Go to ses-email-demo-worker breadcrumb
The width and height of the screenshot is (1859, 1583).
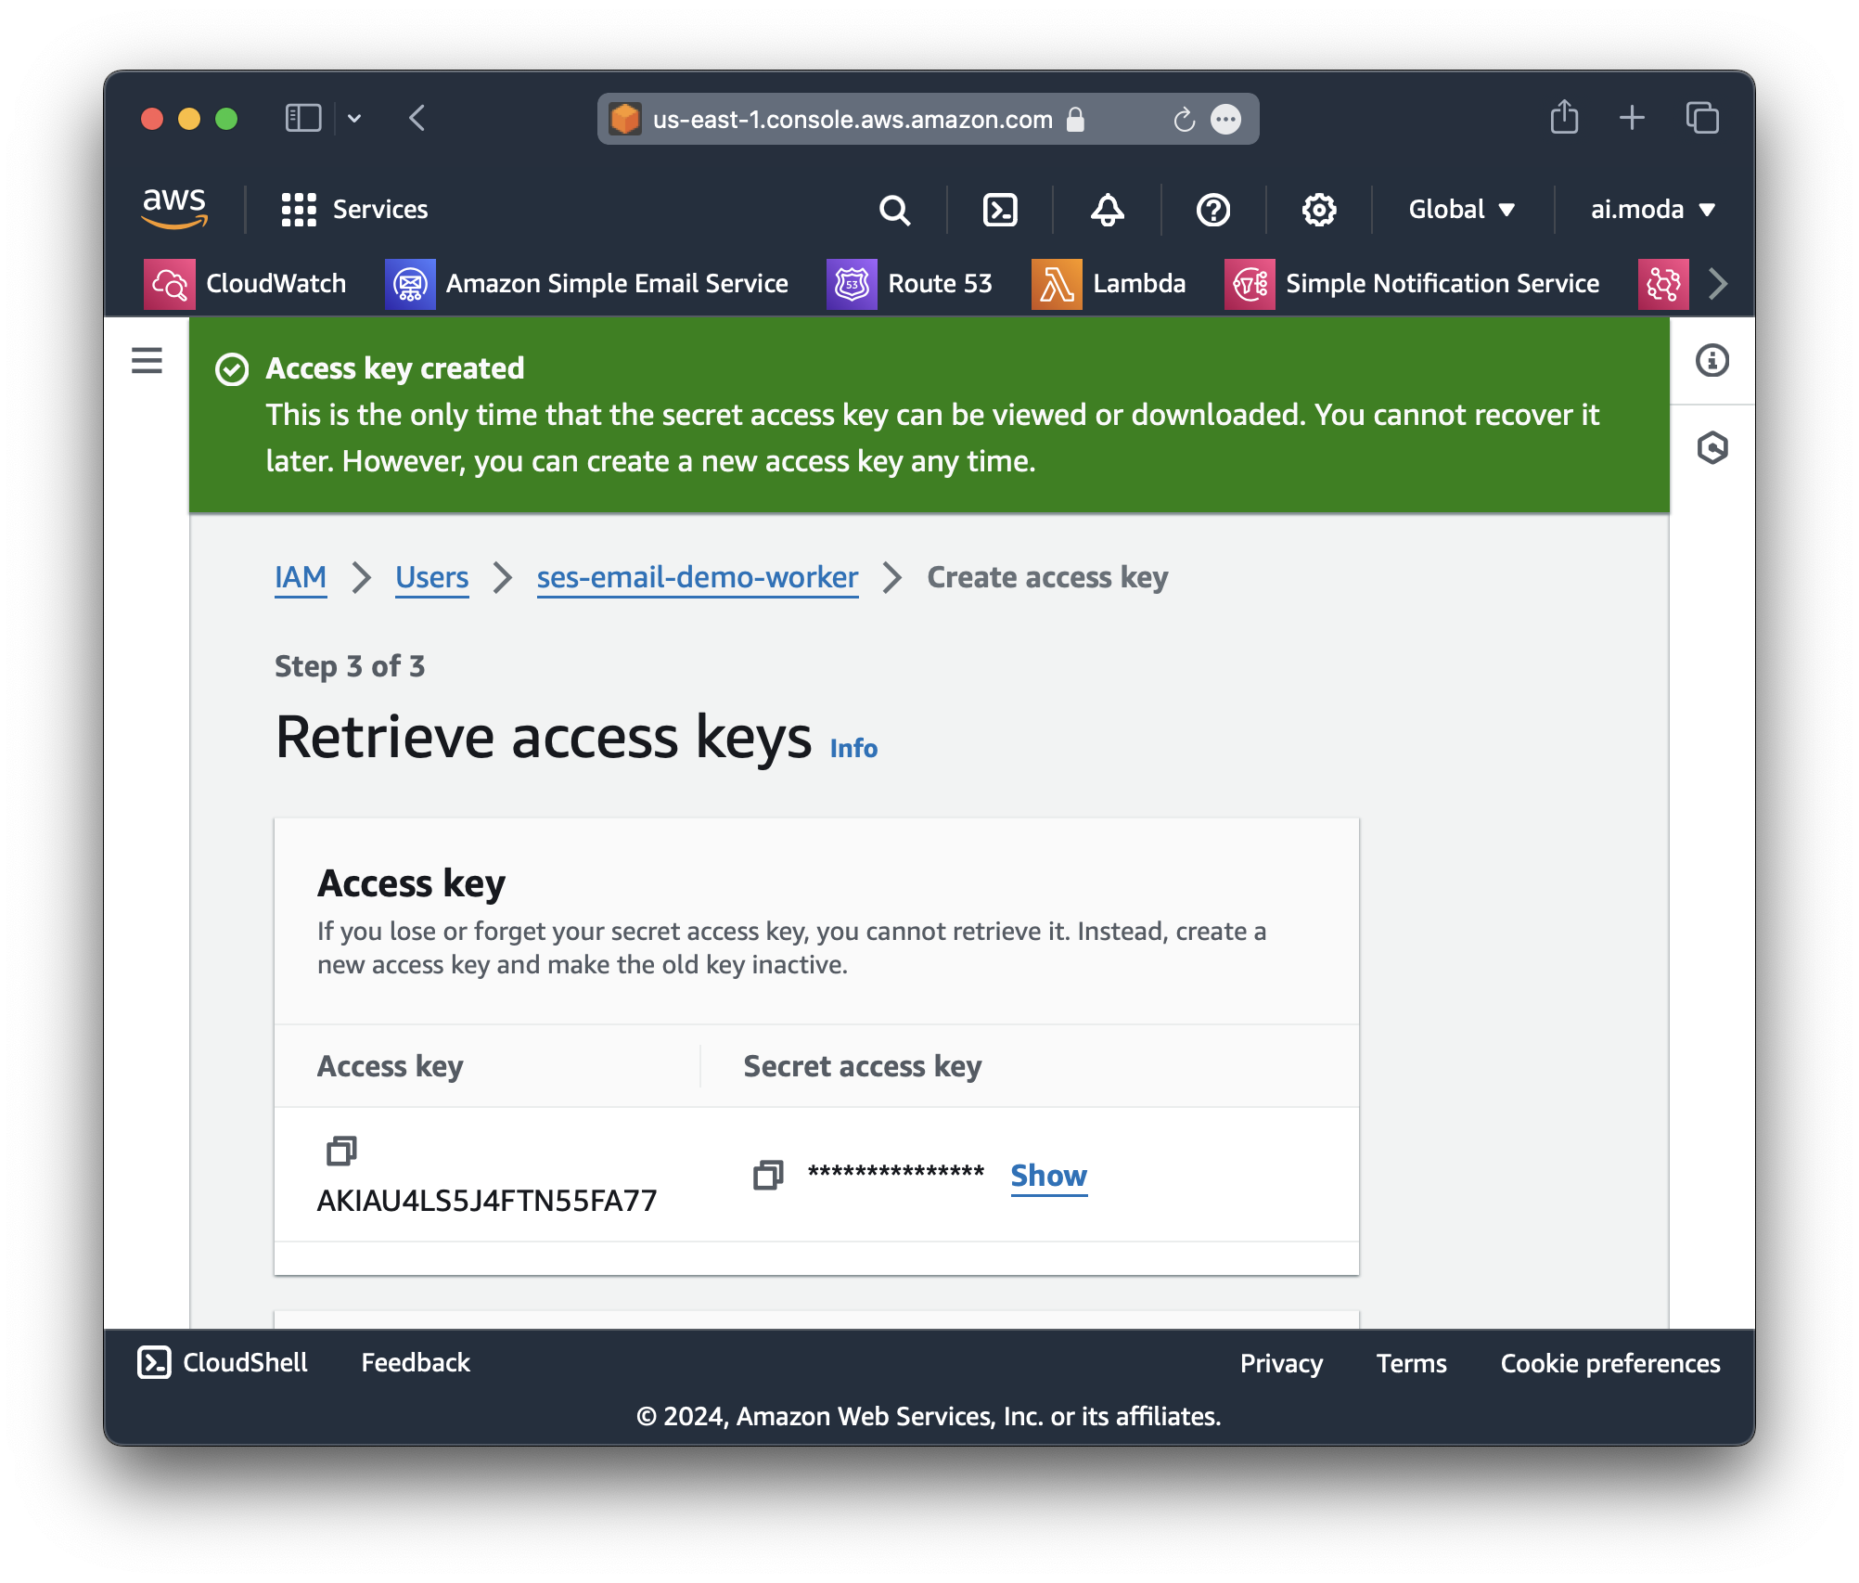pyautogui.click(x=697, y=577)
